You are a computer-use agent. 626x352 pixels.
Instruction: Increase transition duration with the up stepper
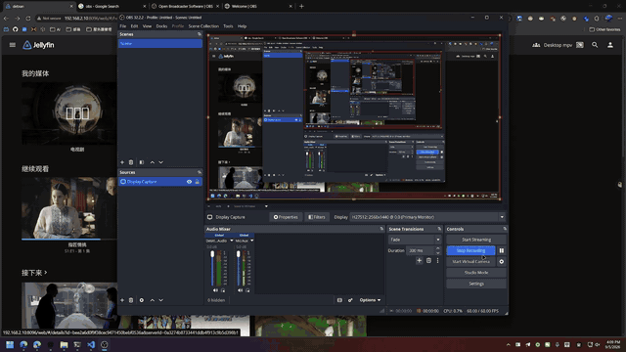click(438, 248)
